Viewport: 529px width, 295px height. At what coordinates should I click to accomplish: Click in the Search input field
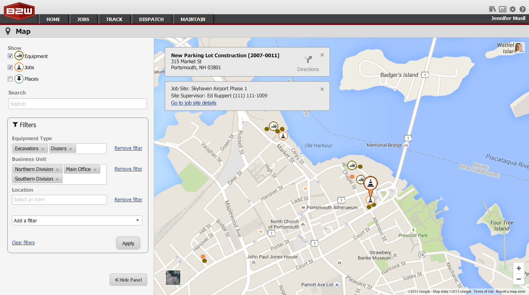78,104
